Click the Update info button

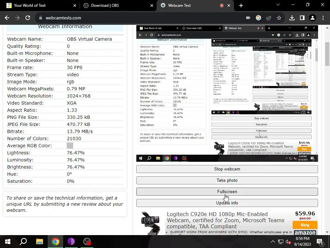pyautogui.click(x=227, y=203)
